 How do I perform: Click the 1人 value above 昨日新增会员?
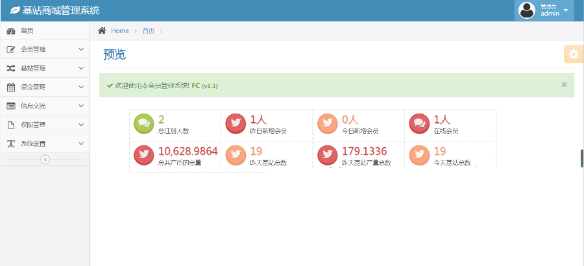click(258, 119)
